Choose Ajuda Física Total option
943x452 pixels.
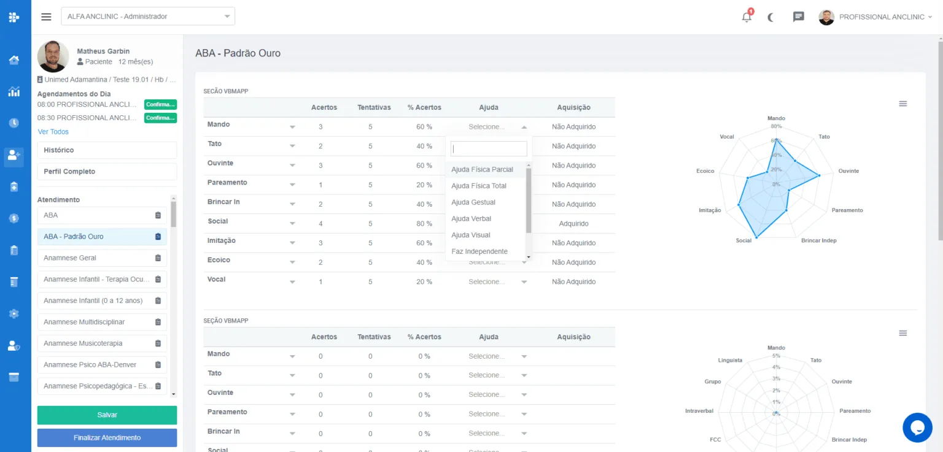[x=486, y=186]
